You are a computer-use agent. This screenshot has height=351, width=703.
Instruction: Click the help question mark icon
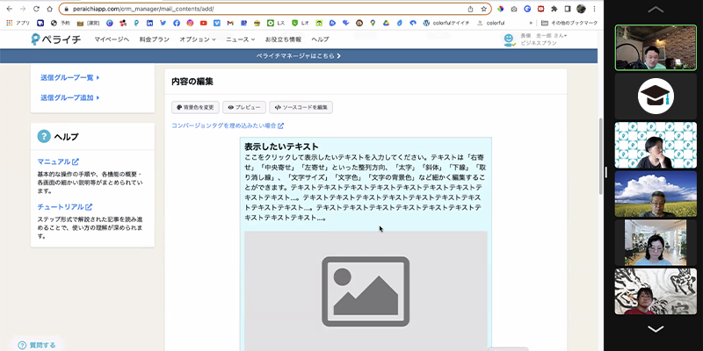click(x=43, y=136)
